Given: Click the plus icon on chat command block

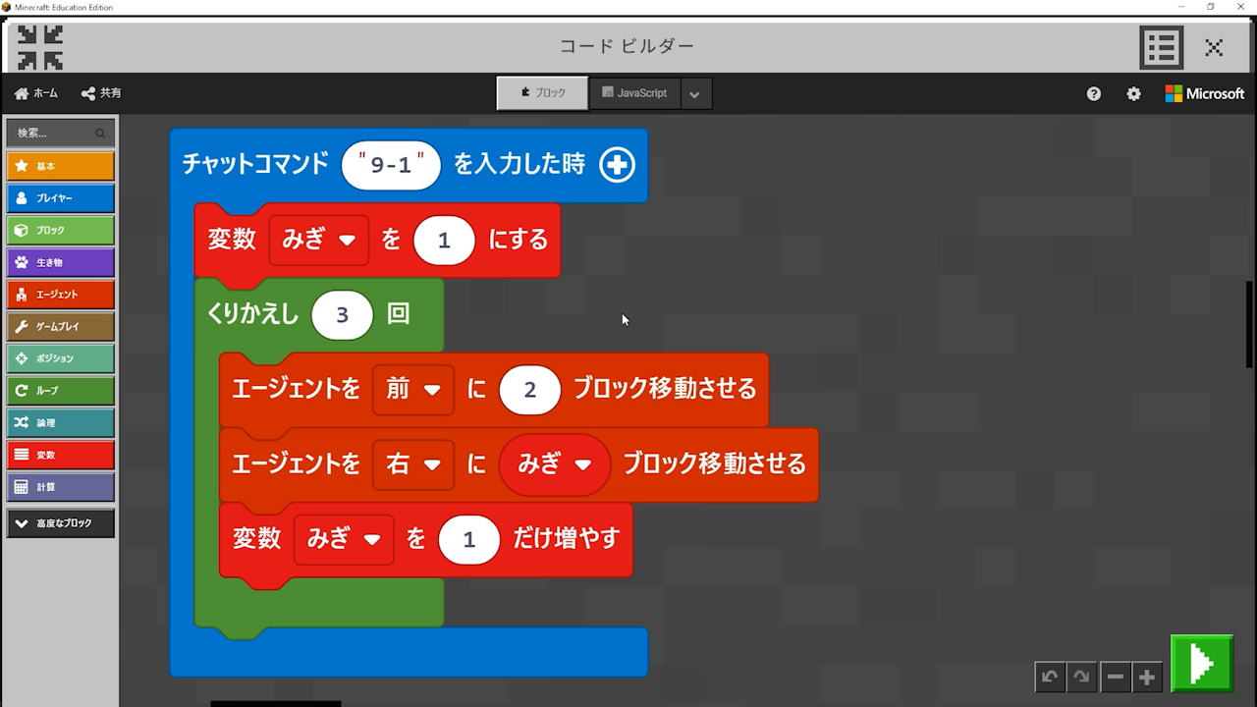Looking at the screenshot, I should [617, 165].
